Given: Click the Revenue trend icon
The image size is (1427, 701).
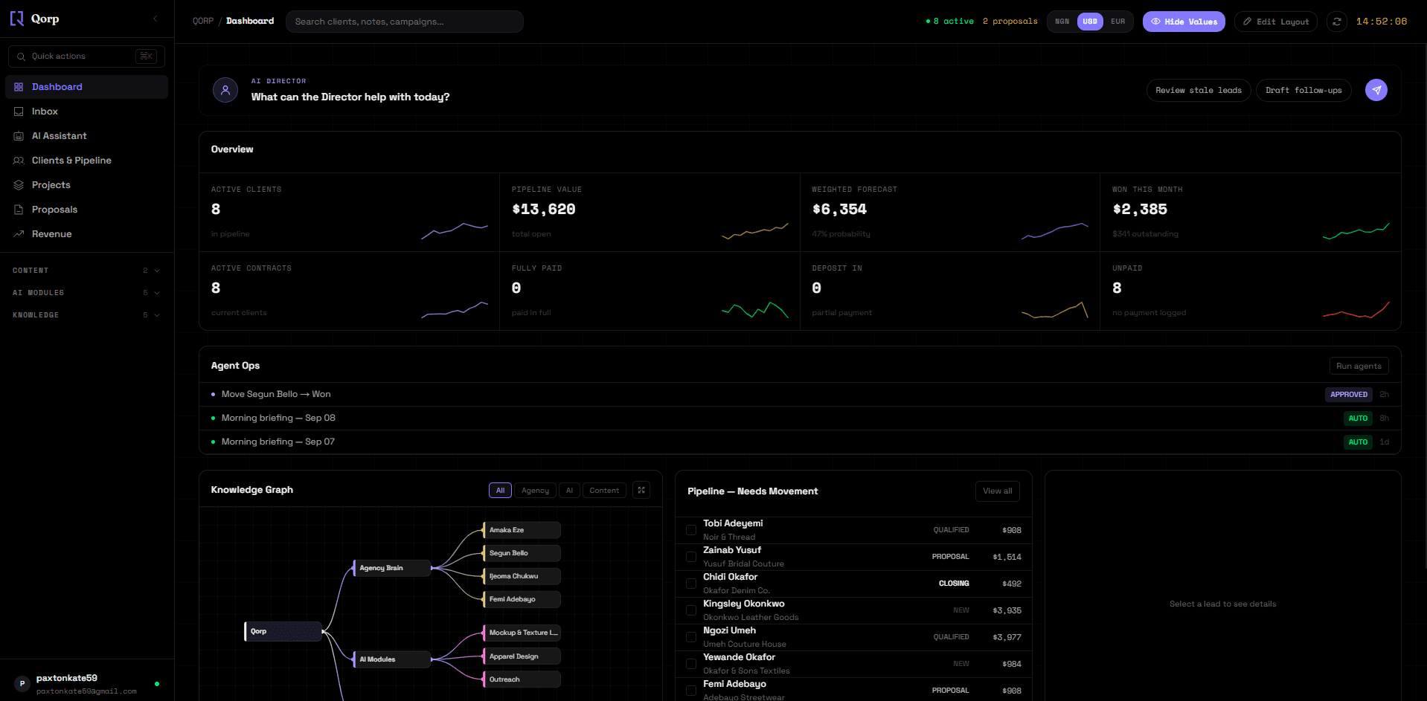Looking at the screenshot, I should (x=19, y=234).
